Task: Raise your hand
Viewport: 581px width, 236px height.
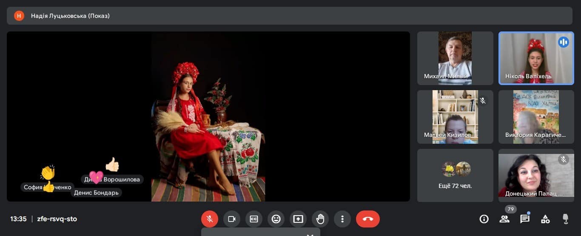Action: [320, 219]
